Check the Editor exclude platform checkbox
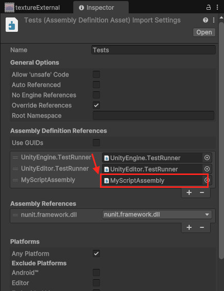Screen dimensions: 224x291 96,283
